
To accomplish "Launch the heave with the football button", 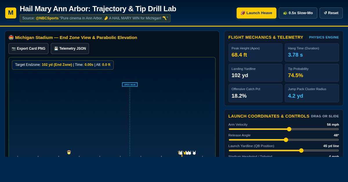I will 256,13.
